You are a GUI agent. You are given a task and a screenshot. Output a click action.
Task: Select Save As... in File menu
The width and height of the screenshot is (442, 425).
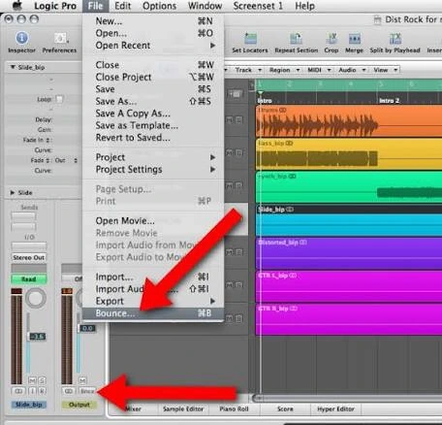[153, 101]
